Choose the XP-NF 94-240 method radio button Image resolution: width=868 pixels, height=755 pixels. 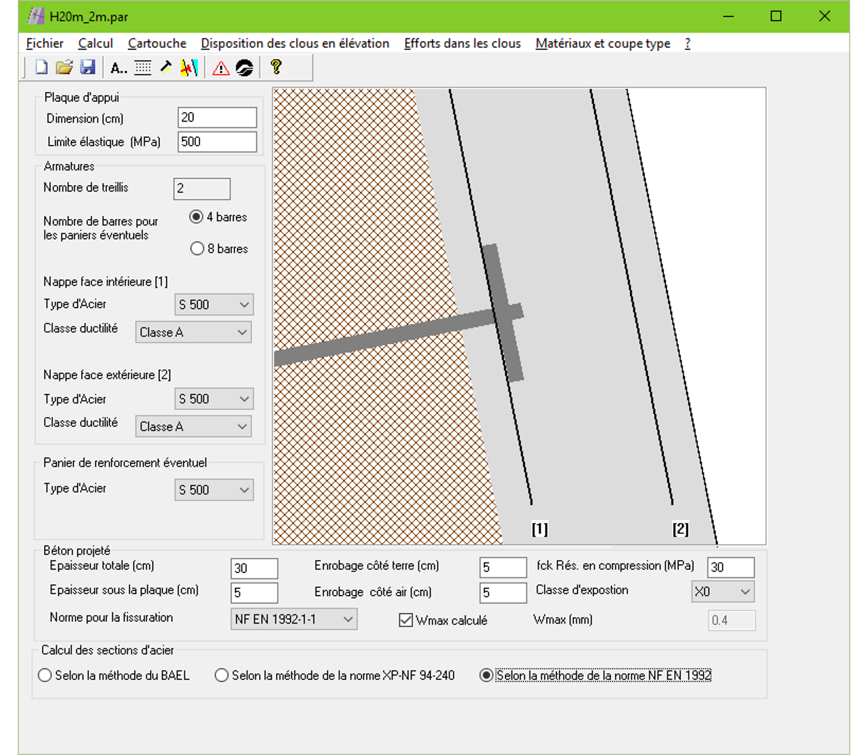(x=221, y=675)
